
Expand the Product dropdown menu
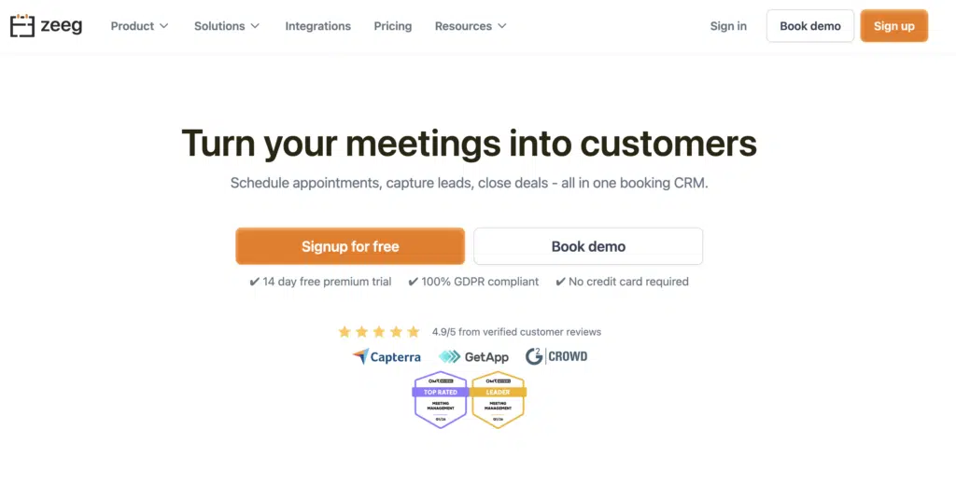[139, 26]
